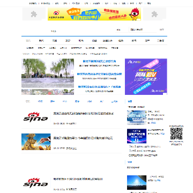This screenshot has height=193, width=193.
Task: Click the search submit button right of input
Action: click(x=162, y=29)
